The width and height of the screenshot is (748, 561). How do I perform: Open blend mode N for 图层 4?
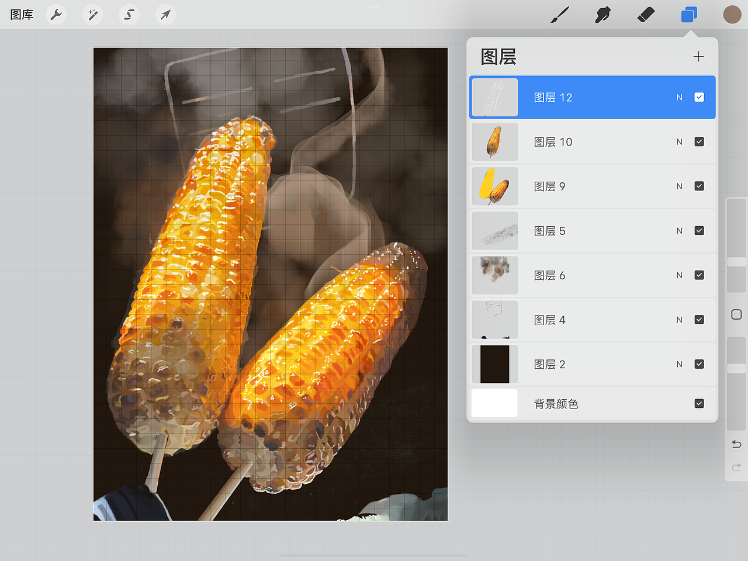point(679,320)
